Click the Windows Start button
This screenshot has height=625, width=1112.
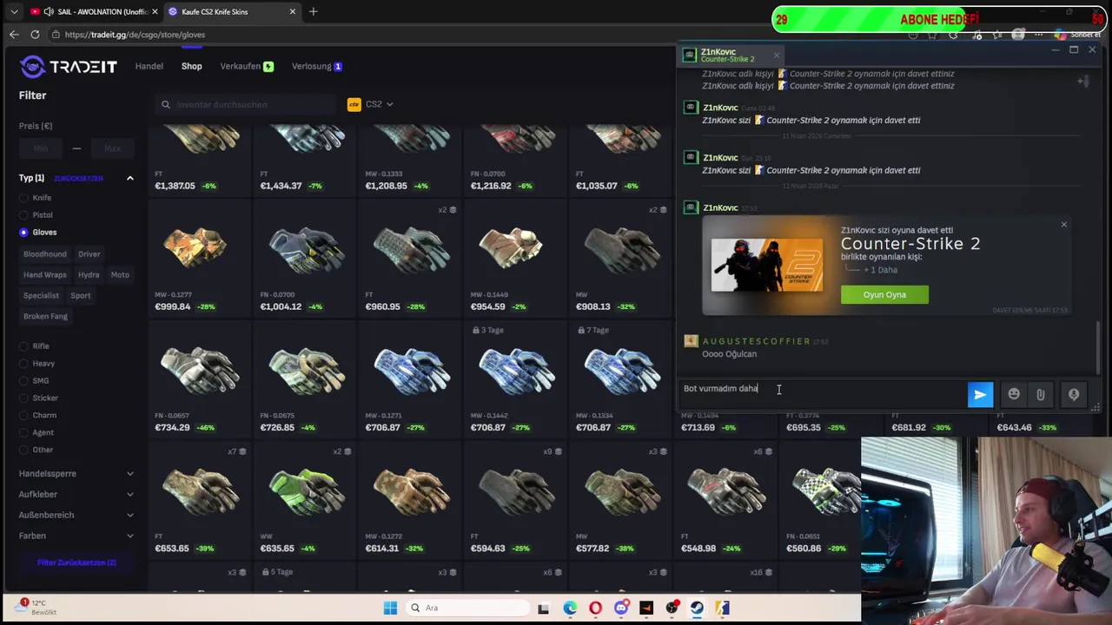pos(390,608)
